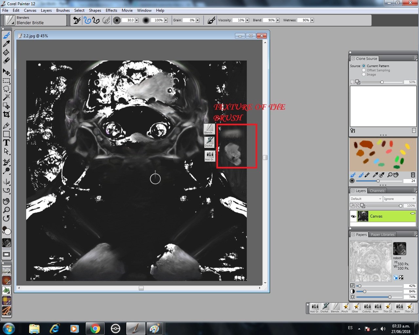Select the Rectangular Shape tool

6,134
